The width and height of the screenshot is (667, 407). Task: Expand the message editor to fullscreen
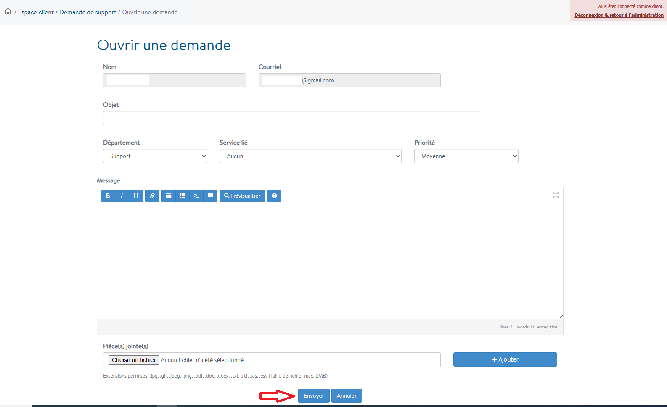click(556, 195)
